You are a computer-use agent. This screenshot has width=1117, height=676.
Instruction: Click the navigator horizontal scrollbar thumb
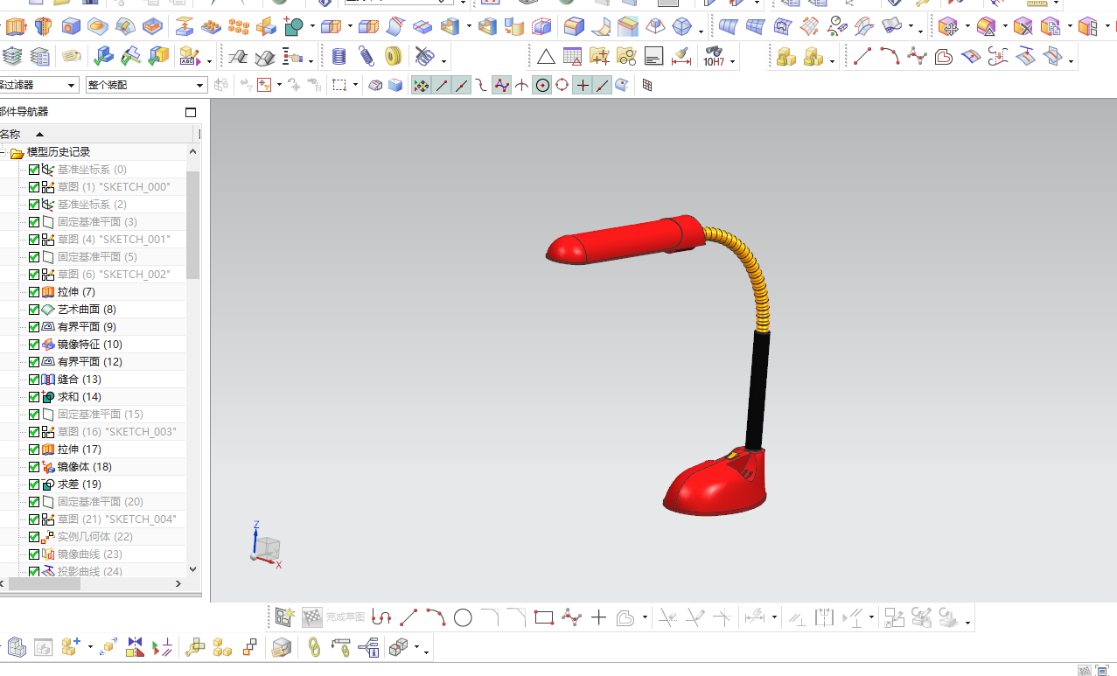click(x=44, y=583)
